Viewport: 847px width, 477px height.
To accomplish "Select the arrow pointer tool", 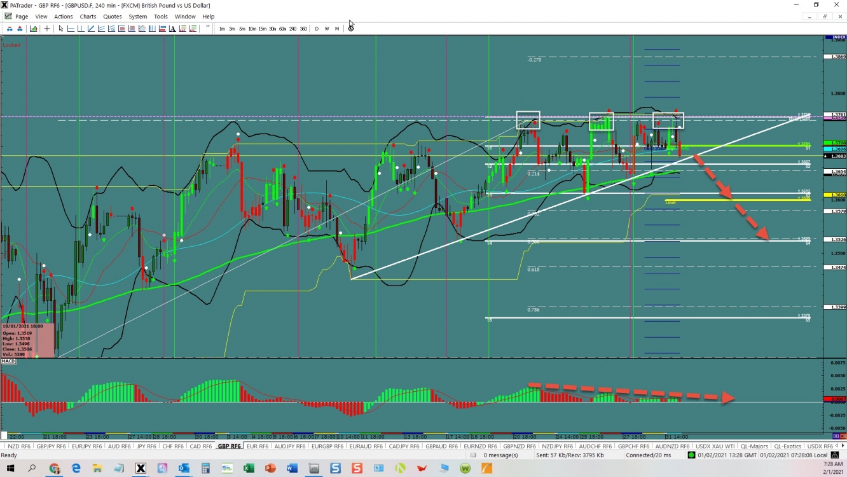I will (x=61, y=29).
